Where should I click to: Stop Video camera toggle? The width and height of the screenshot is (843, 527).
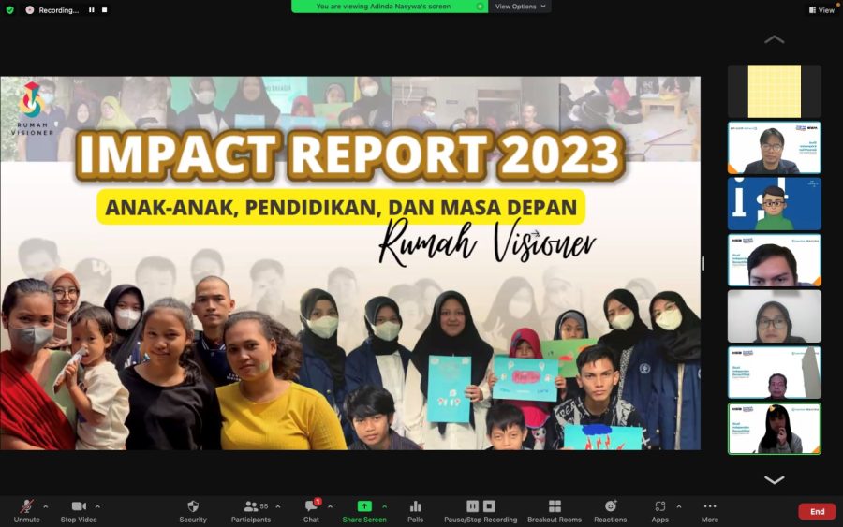pyautogui.click(x=79, y=511)
